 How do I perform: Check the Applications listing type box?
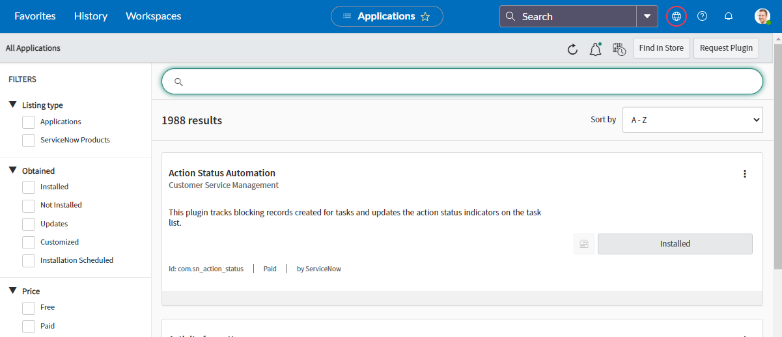29,122
